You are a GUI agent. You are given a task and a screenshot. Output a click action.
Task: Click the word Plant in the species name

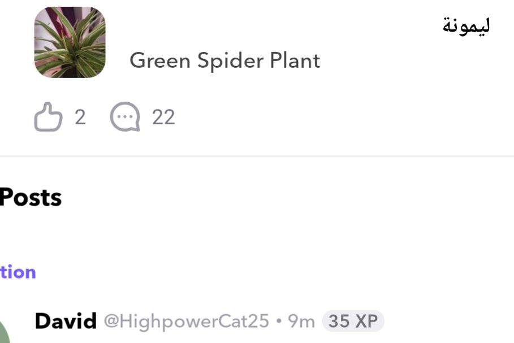295,60
